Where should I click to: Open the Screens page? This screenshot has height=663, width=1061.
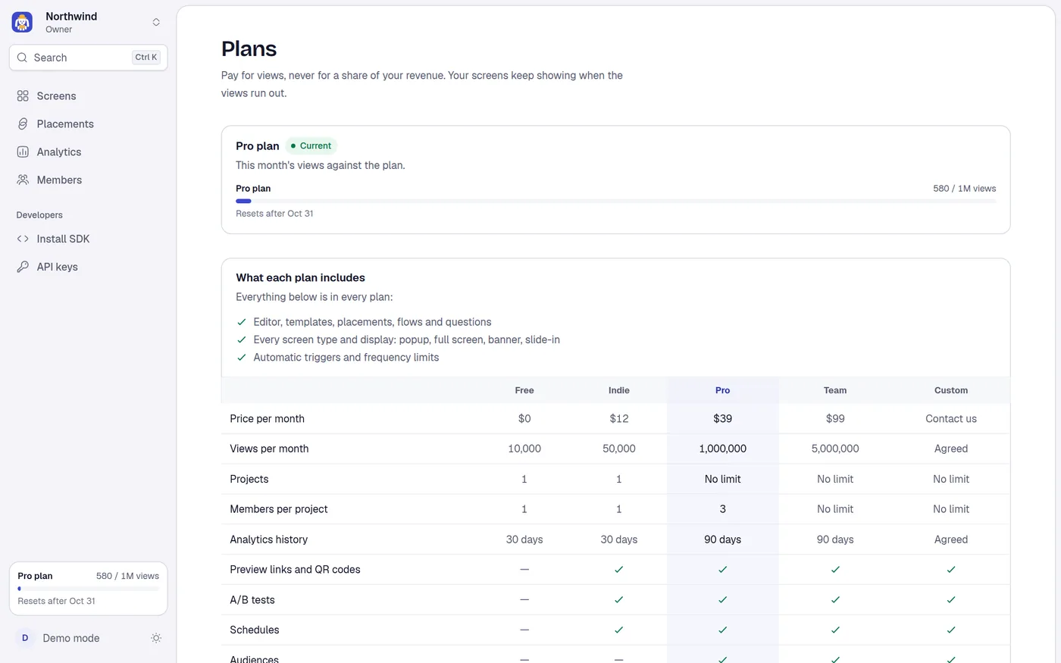[x=88, y=96]
